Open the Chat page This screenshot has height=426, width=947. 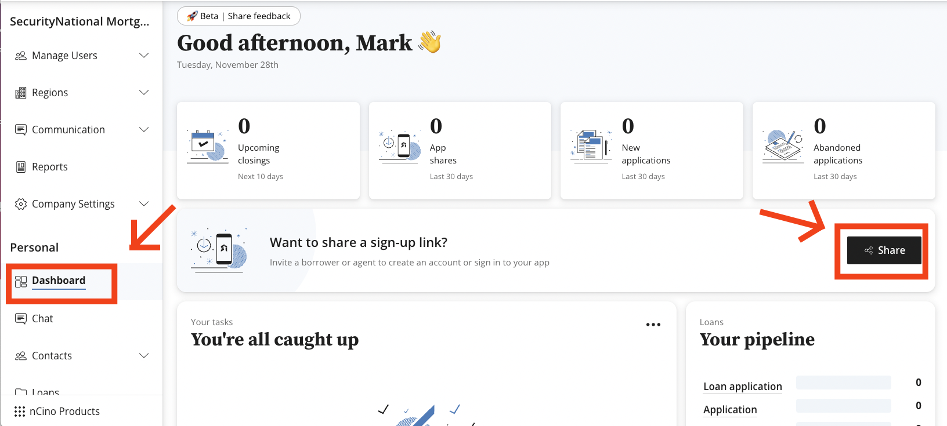(42, 319)
